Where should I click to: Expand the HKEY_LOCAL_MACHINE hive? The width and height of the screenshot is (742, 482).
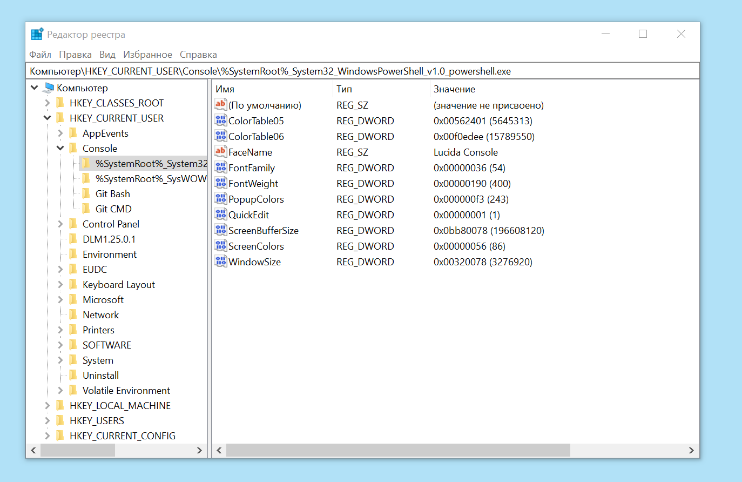48,405
